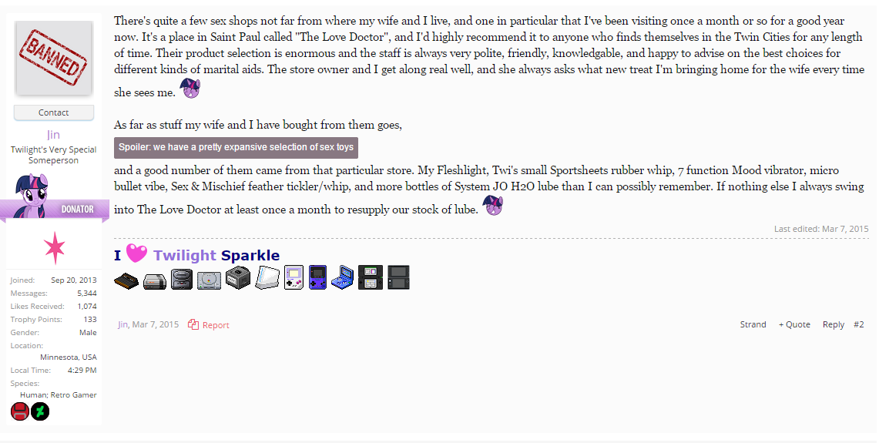The height and width of the screenshot is (443, 879).
Task: Add this post to multi-quote with + Quote
Action: 794,324
